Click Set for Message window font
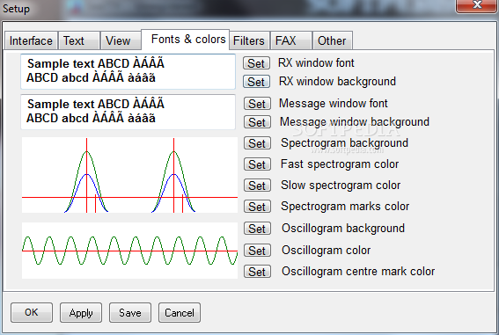Image resolution: width=499 pixels, height=335 pixels. point(257,104)
